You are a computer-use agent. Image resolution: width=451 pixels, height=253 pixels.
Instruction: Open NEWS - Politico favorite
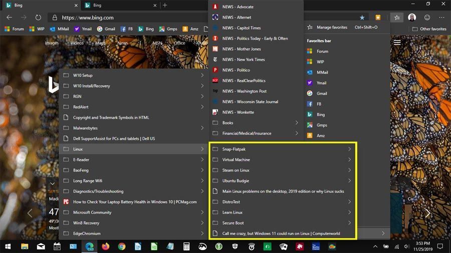256,70
